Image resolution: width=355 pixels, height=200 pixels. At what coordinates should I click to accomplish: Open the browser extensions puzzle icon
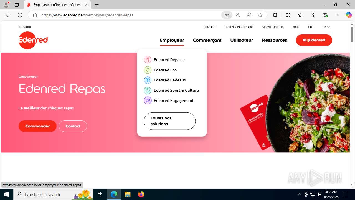(x=275, y=15)
